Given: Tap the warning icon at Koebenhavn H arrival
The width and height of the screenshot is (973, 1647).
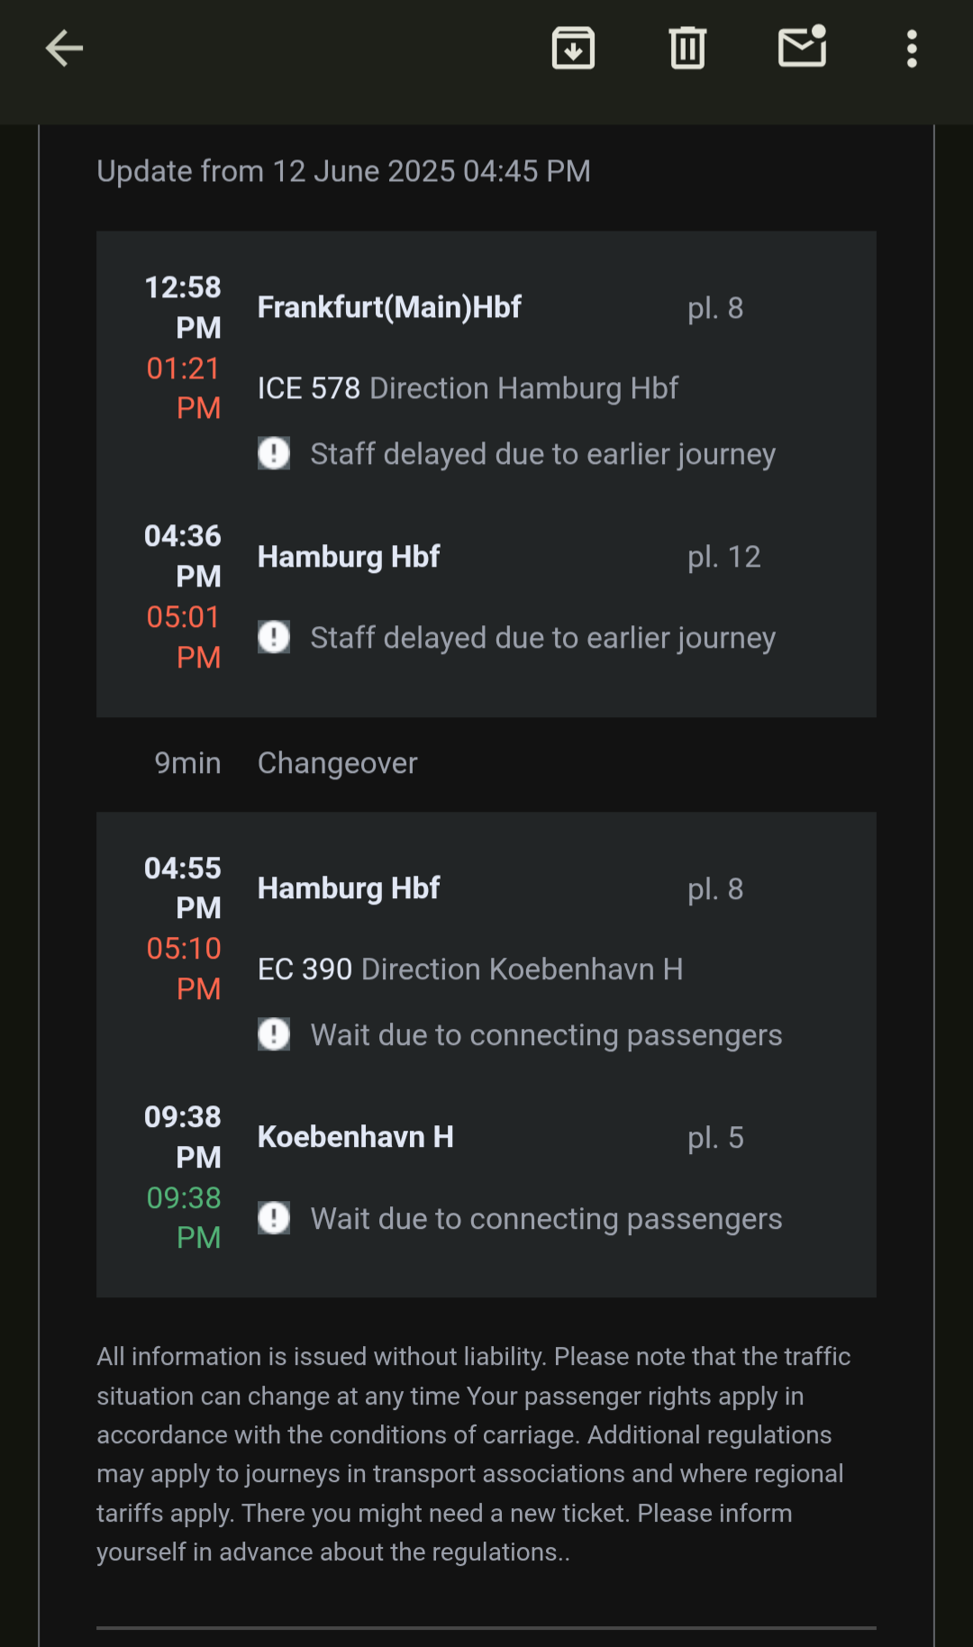Looking at the screenshot, I should click(274, 1218).
